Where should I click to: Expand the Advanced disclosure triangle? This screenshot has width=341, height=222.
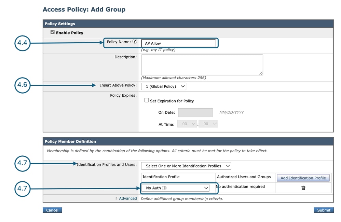(117, 198)
